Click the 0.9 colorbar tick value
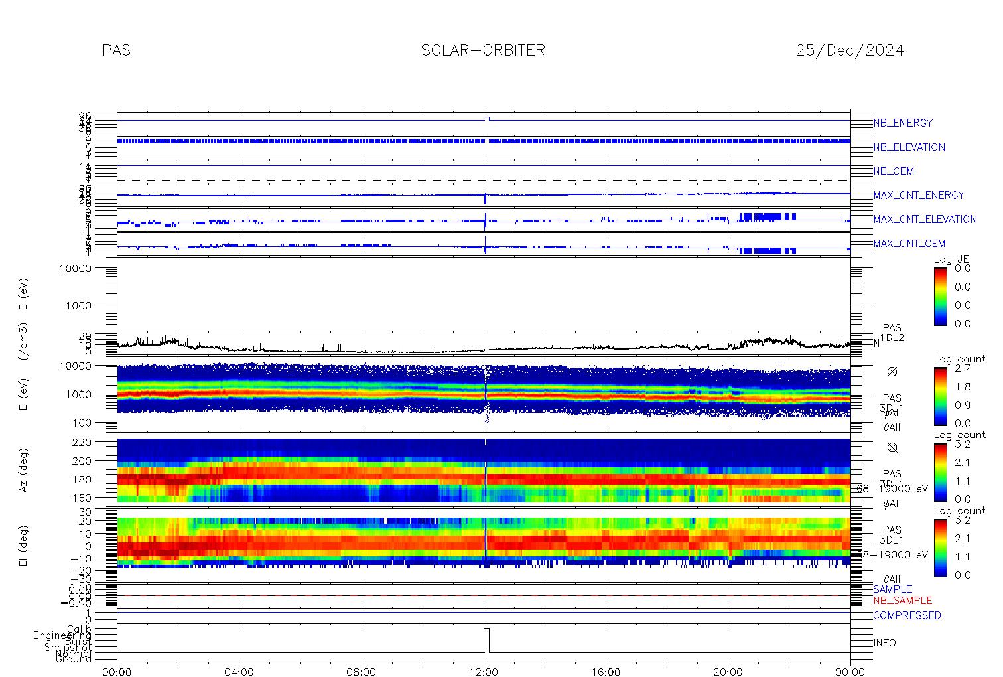 (963, 405)
